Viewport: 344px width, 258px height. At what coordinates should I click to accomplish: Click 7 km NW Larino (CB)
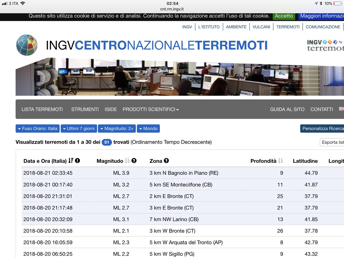point(174,219)
